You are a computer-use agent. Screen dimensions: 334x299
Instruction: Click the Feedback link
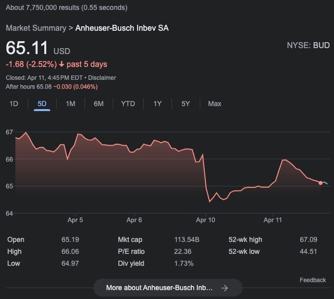coord(313,280)
